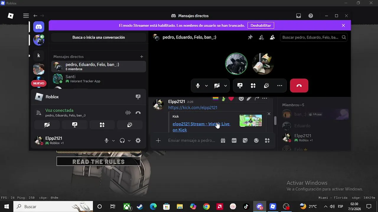The width and height of the screenshot is (378, 212).
Task: Expand camera options arrow in call controls
Action: [225, 86]
